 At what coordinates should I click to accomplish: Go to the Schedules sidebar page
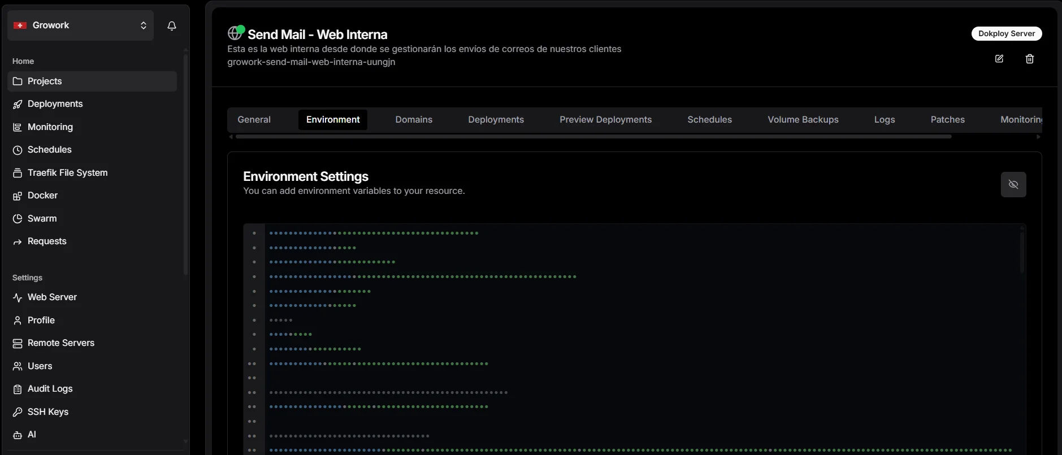(x=92, y=150)
